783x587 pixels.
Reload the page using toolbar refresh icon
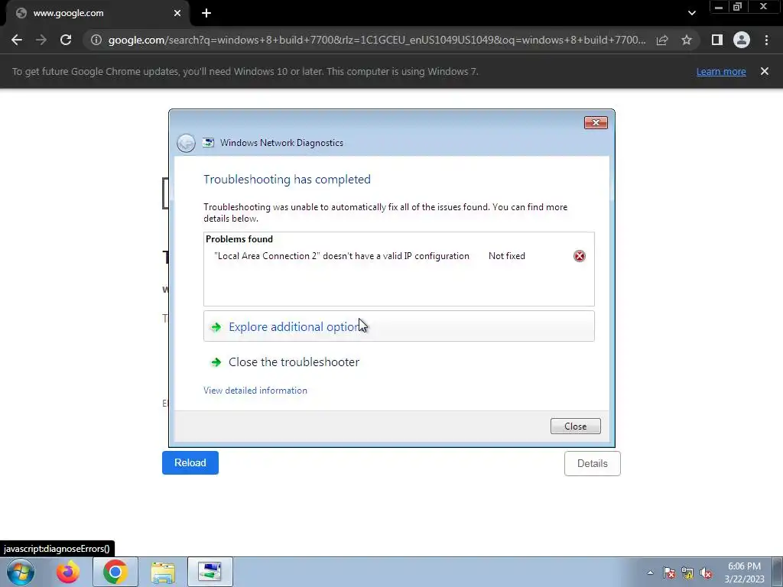[66, 40]
